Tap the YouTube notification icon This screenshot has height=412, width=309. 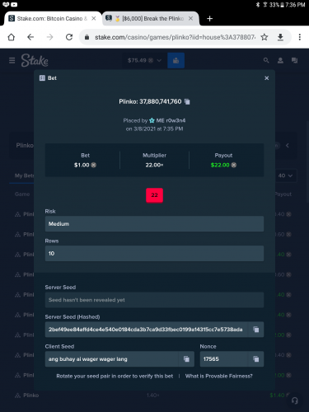(14, 4)
